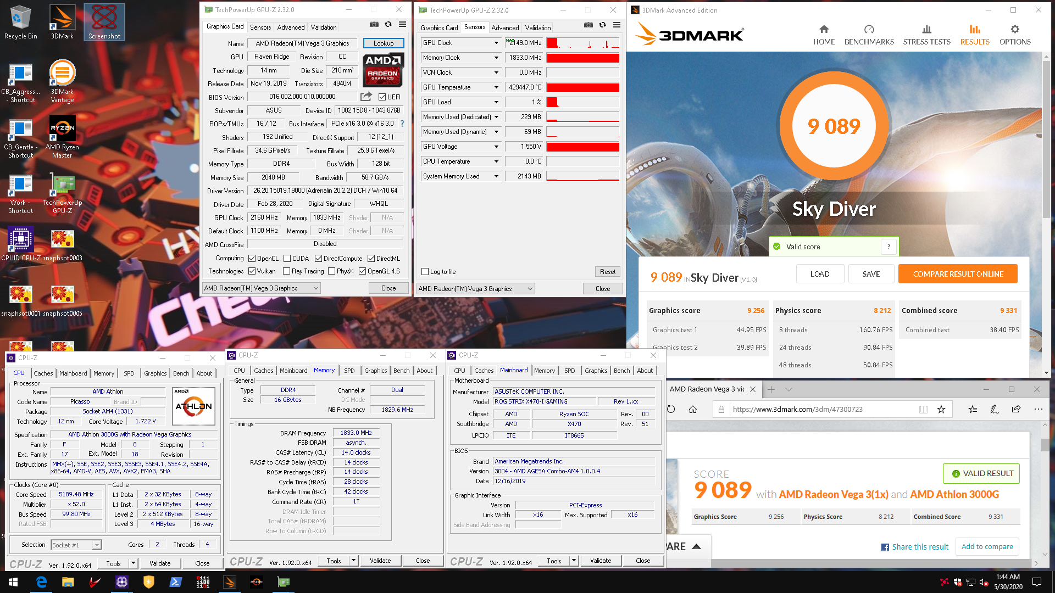Open GPU selection dropdown in Graphics Card window
This screenshot has height=593, width=1055.
[261, 288]
